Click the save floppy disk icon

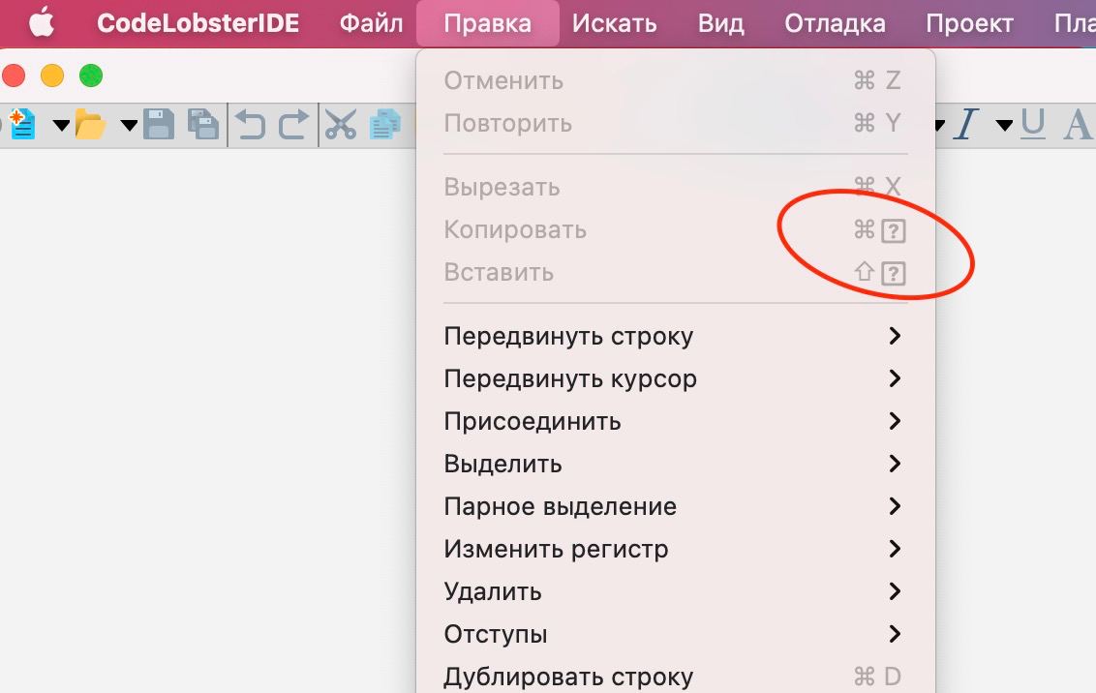tap(159, 124)
